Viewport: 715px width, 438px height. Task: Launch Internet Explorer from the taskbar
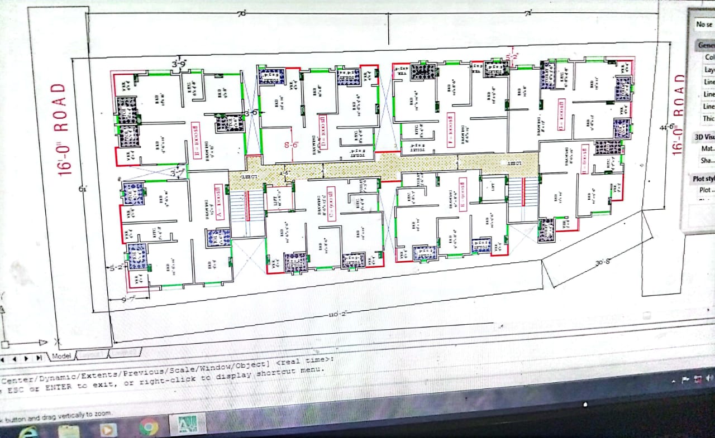pyautogui.click(x=28, y=432)
